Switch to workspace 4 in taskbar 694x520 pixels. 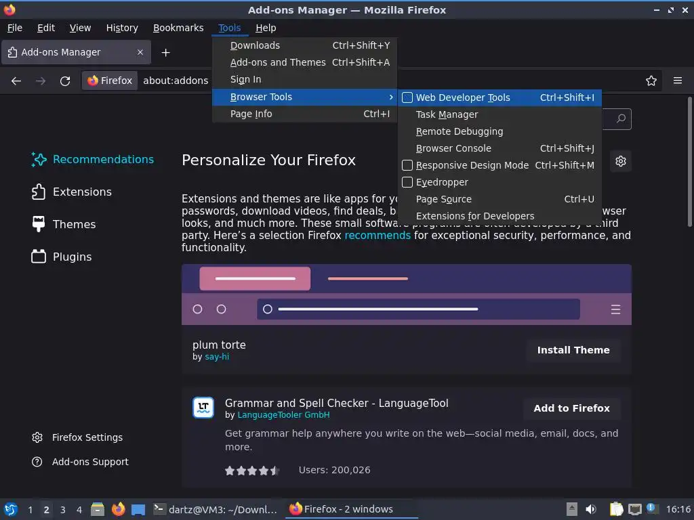79,510
